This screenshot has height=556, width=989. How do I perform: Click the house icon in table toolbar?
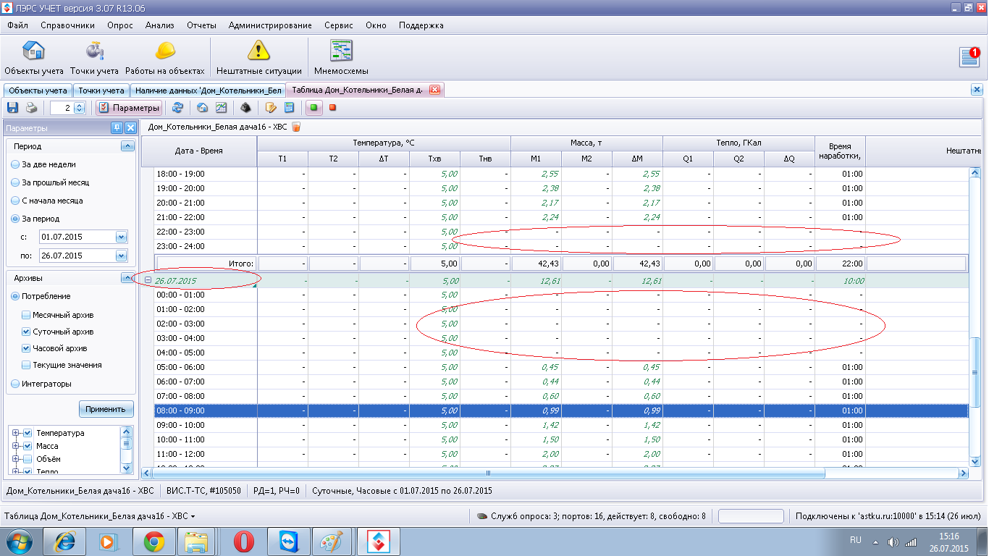pyautogui.click(x=203, y=108)
